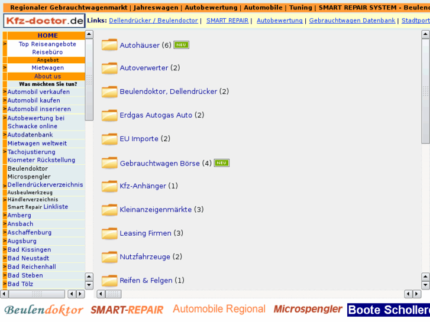Select the Augsburg city link
The height and width of the screenshot is (322, 430).
tap(22, 241)
